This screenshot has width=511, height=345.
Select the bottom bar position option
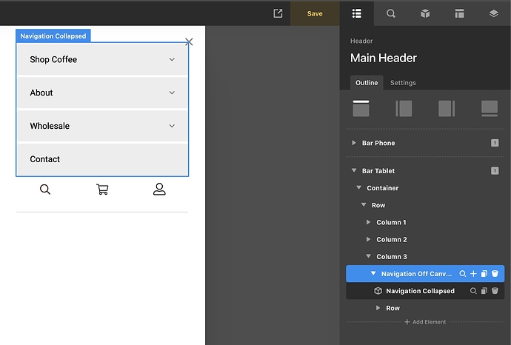(x=490, y=108)
